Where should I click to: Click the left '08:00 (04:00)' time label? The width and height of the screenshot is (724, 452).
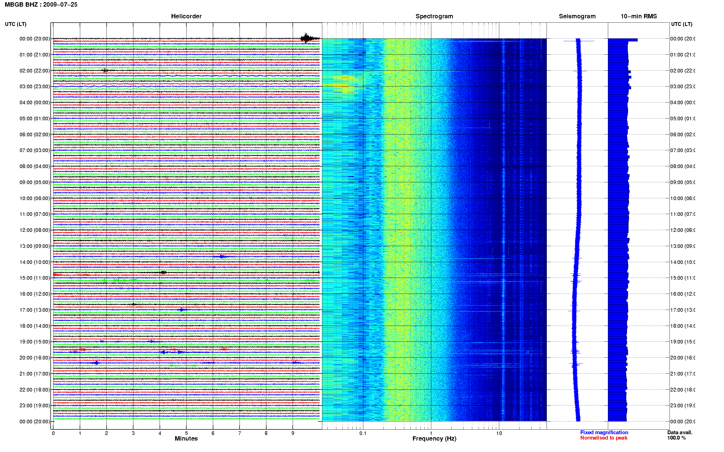coord(35,166)
